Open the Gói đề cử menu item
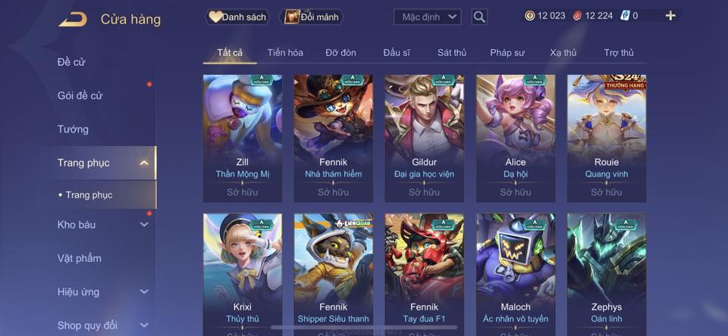 80,96
